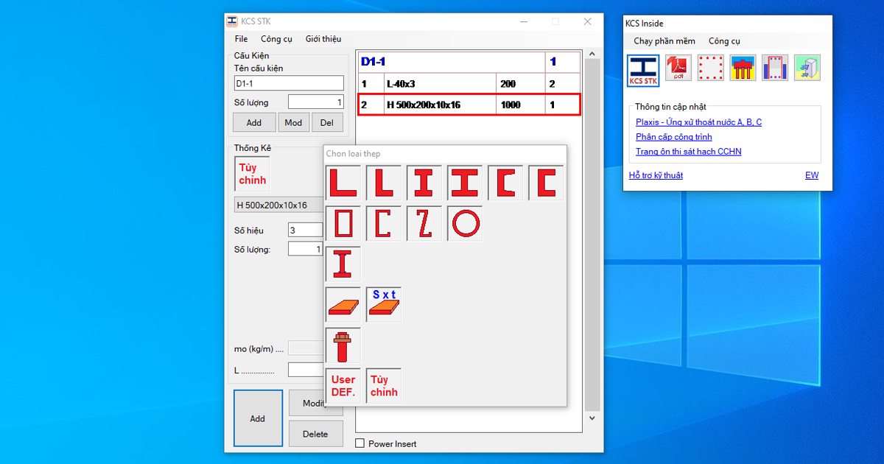Select the 'S x t' steel plate icon
This screenshot has width=884, height=464.
[x=383, y=305]
